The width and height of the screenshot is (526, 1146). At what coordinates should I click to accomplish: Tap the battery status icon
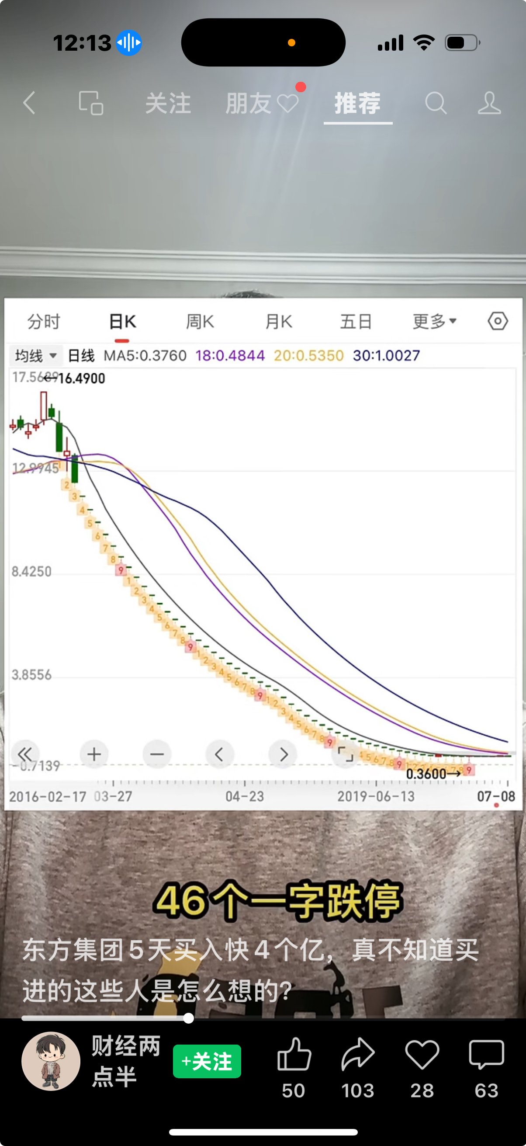coord(462,43)
